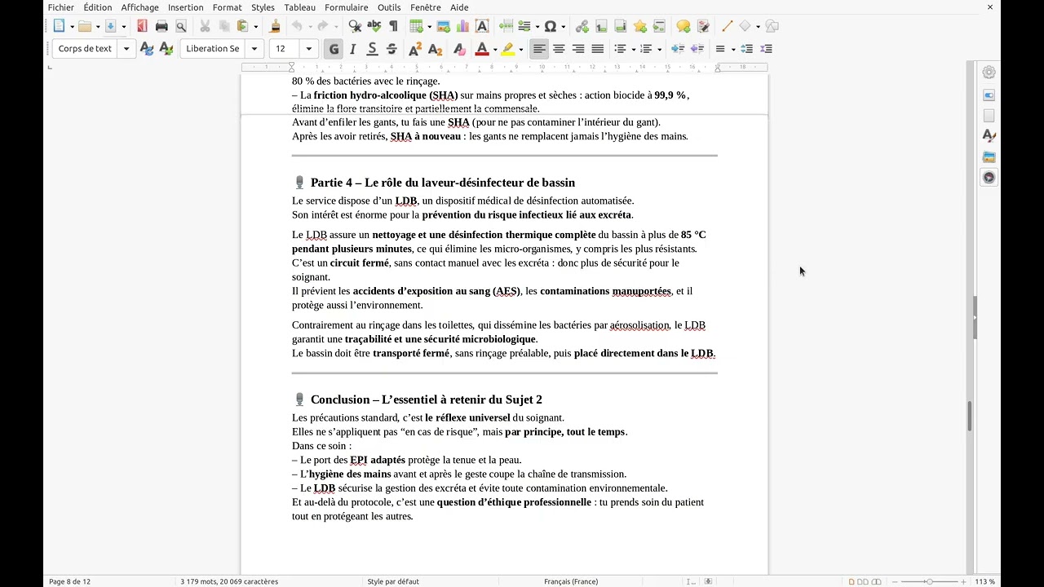Insert a footnote
The image size is (1044, 587).
(601, 26)
